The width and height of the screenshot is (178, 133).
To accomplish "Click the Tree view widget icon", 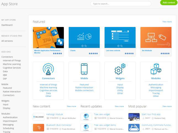I will pyautogui.click(x=86, y=117).
